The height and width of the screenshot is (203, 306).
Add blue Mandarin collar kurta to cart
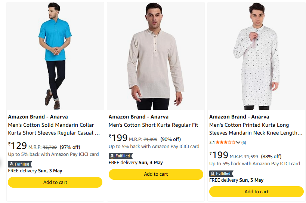[x=55, y=182]
